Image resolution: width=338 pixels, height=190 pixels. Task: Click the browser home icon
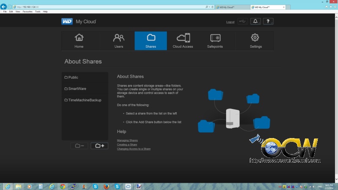click(326, 7)
